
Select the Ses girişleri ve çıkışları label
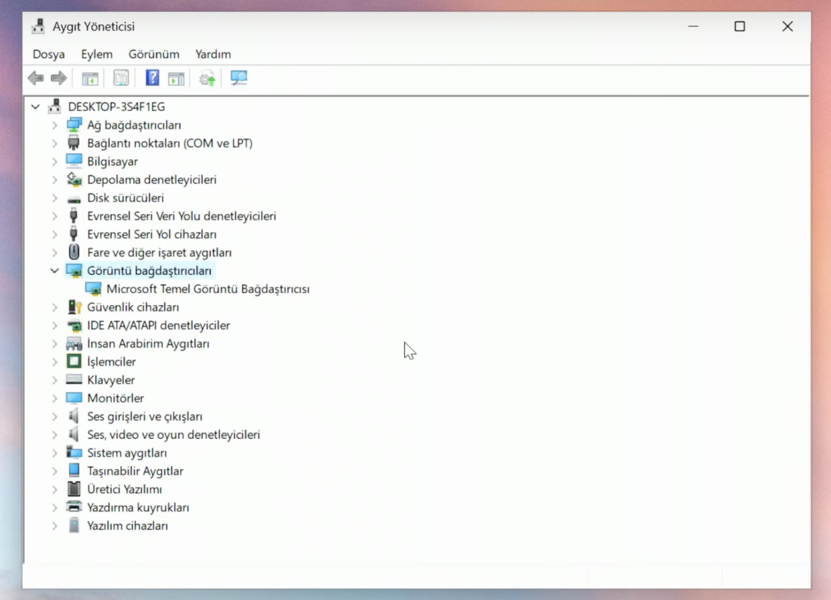(x=145, y=417)
